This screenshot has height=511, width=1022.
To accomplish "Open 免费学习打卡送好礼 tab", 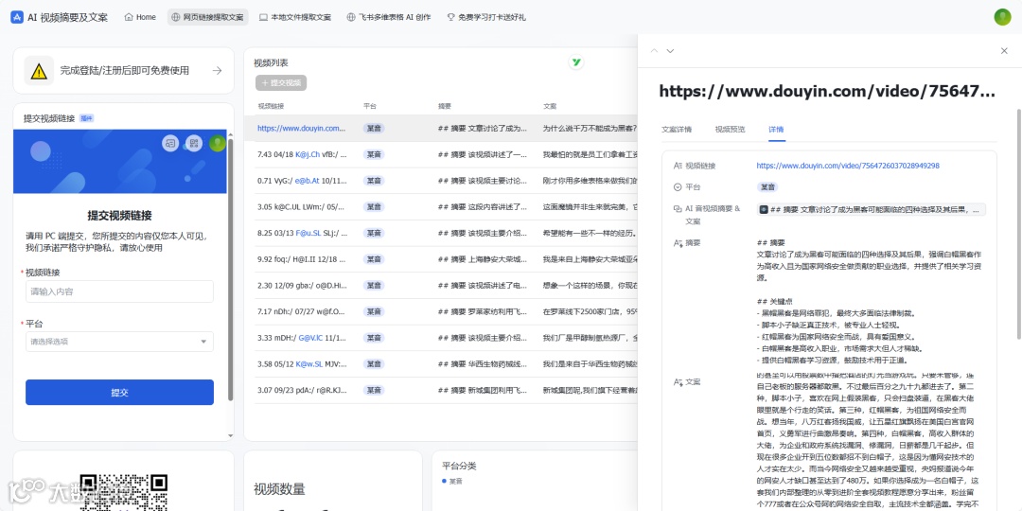I will (x=486, y=18).
